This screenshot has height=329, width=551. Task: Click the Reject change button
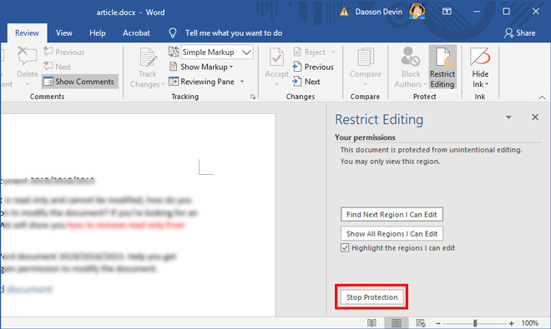(x=309, y=52)
